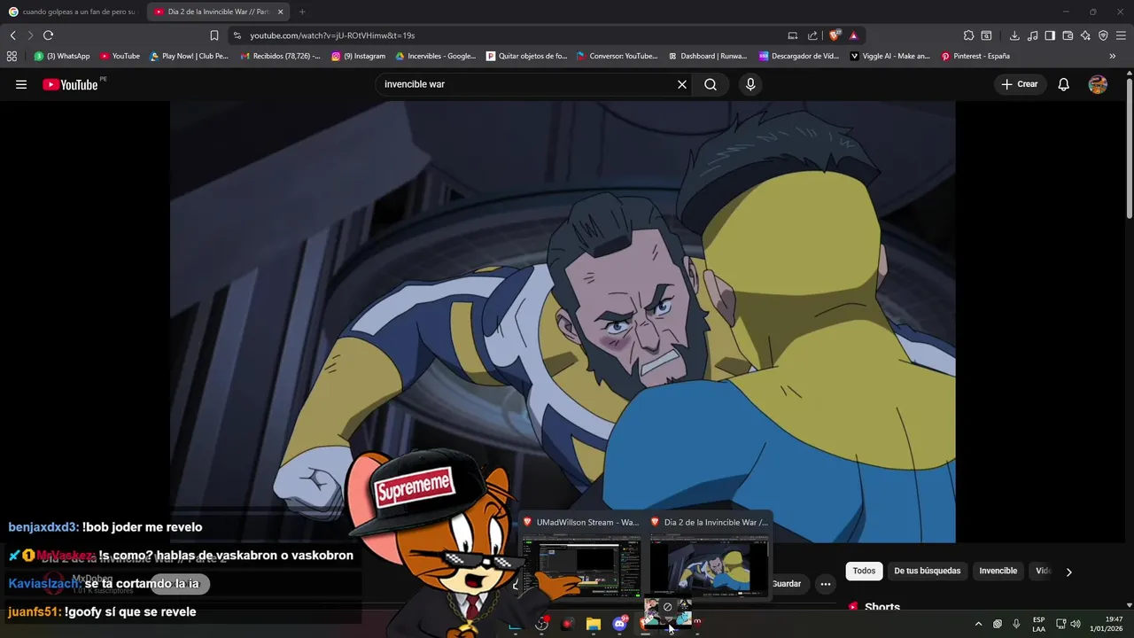Open browser downloads
Viewport: 1134px width, 638px height.
coord(1014,35)
